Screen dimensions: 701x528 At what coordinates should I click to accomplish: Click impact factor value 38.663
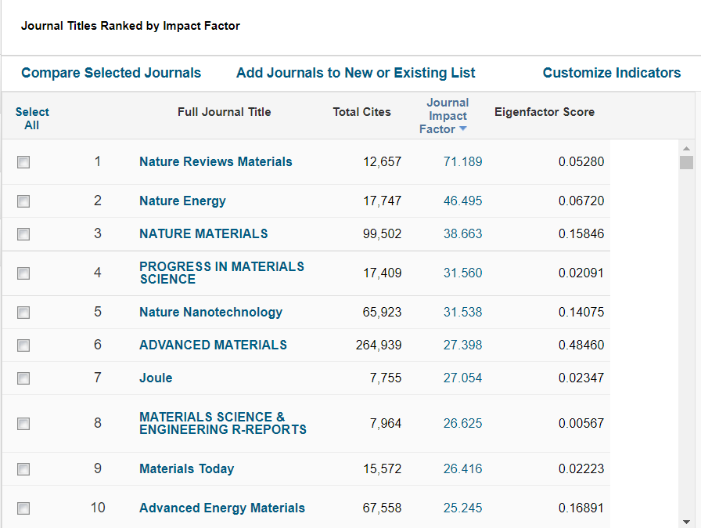(x=462, y=233)
